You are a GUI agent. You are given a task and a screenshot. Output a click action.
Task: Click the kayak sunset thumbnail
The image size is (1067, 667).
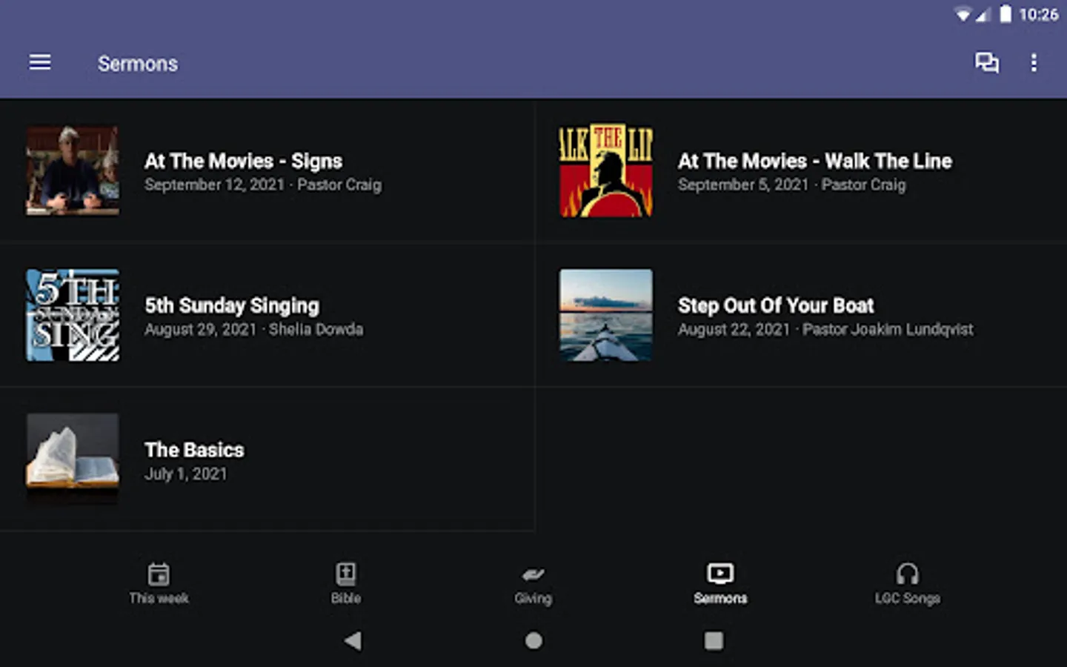coord(606,316)
